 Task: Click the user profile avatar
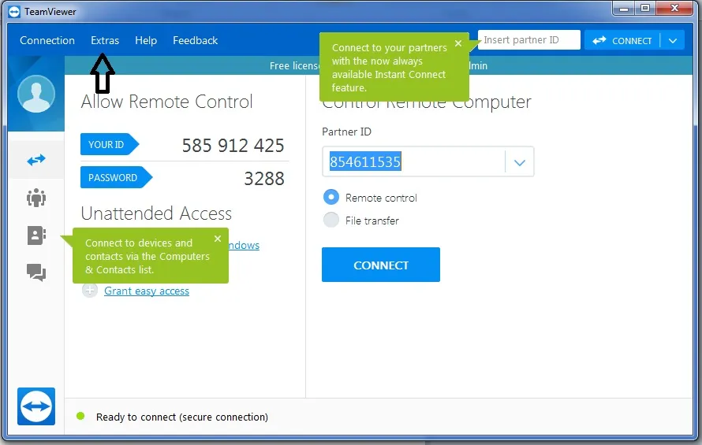pyautogui.click(x=36, y=94)
